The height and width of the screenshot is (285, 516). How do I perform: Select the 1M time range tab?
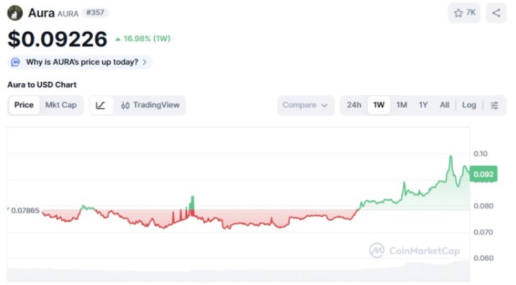(x=402, y=105)
